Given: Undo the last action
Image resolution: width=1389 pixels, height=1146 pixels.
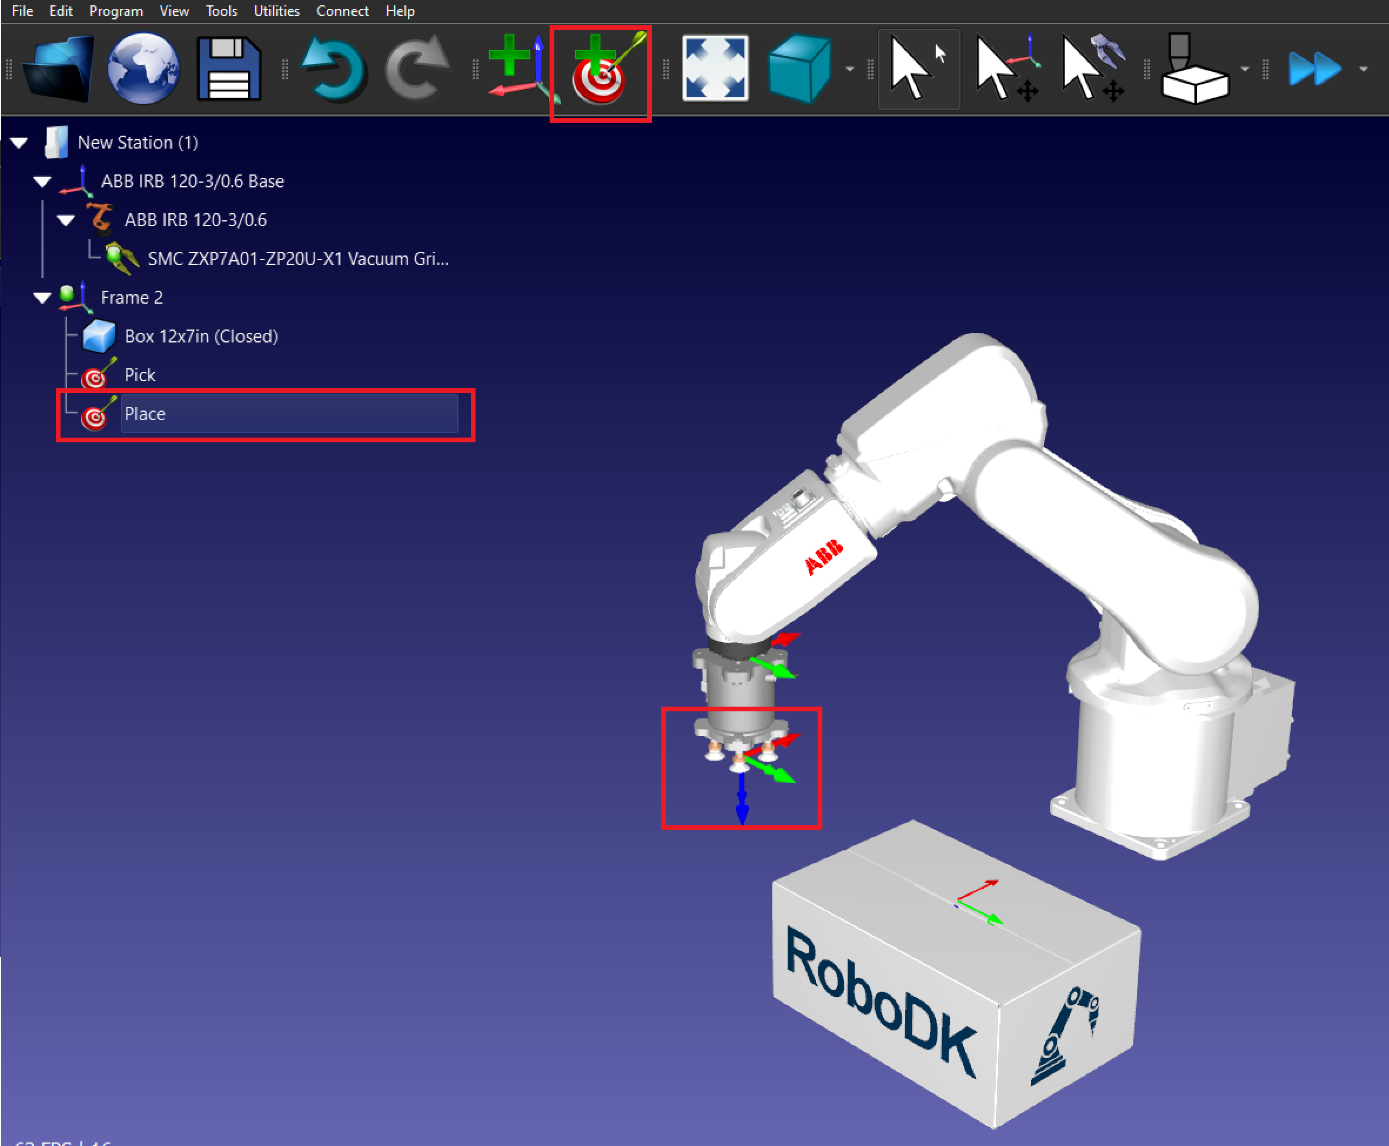Looking at the screenshot, I should click(336, 68).
